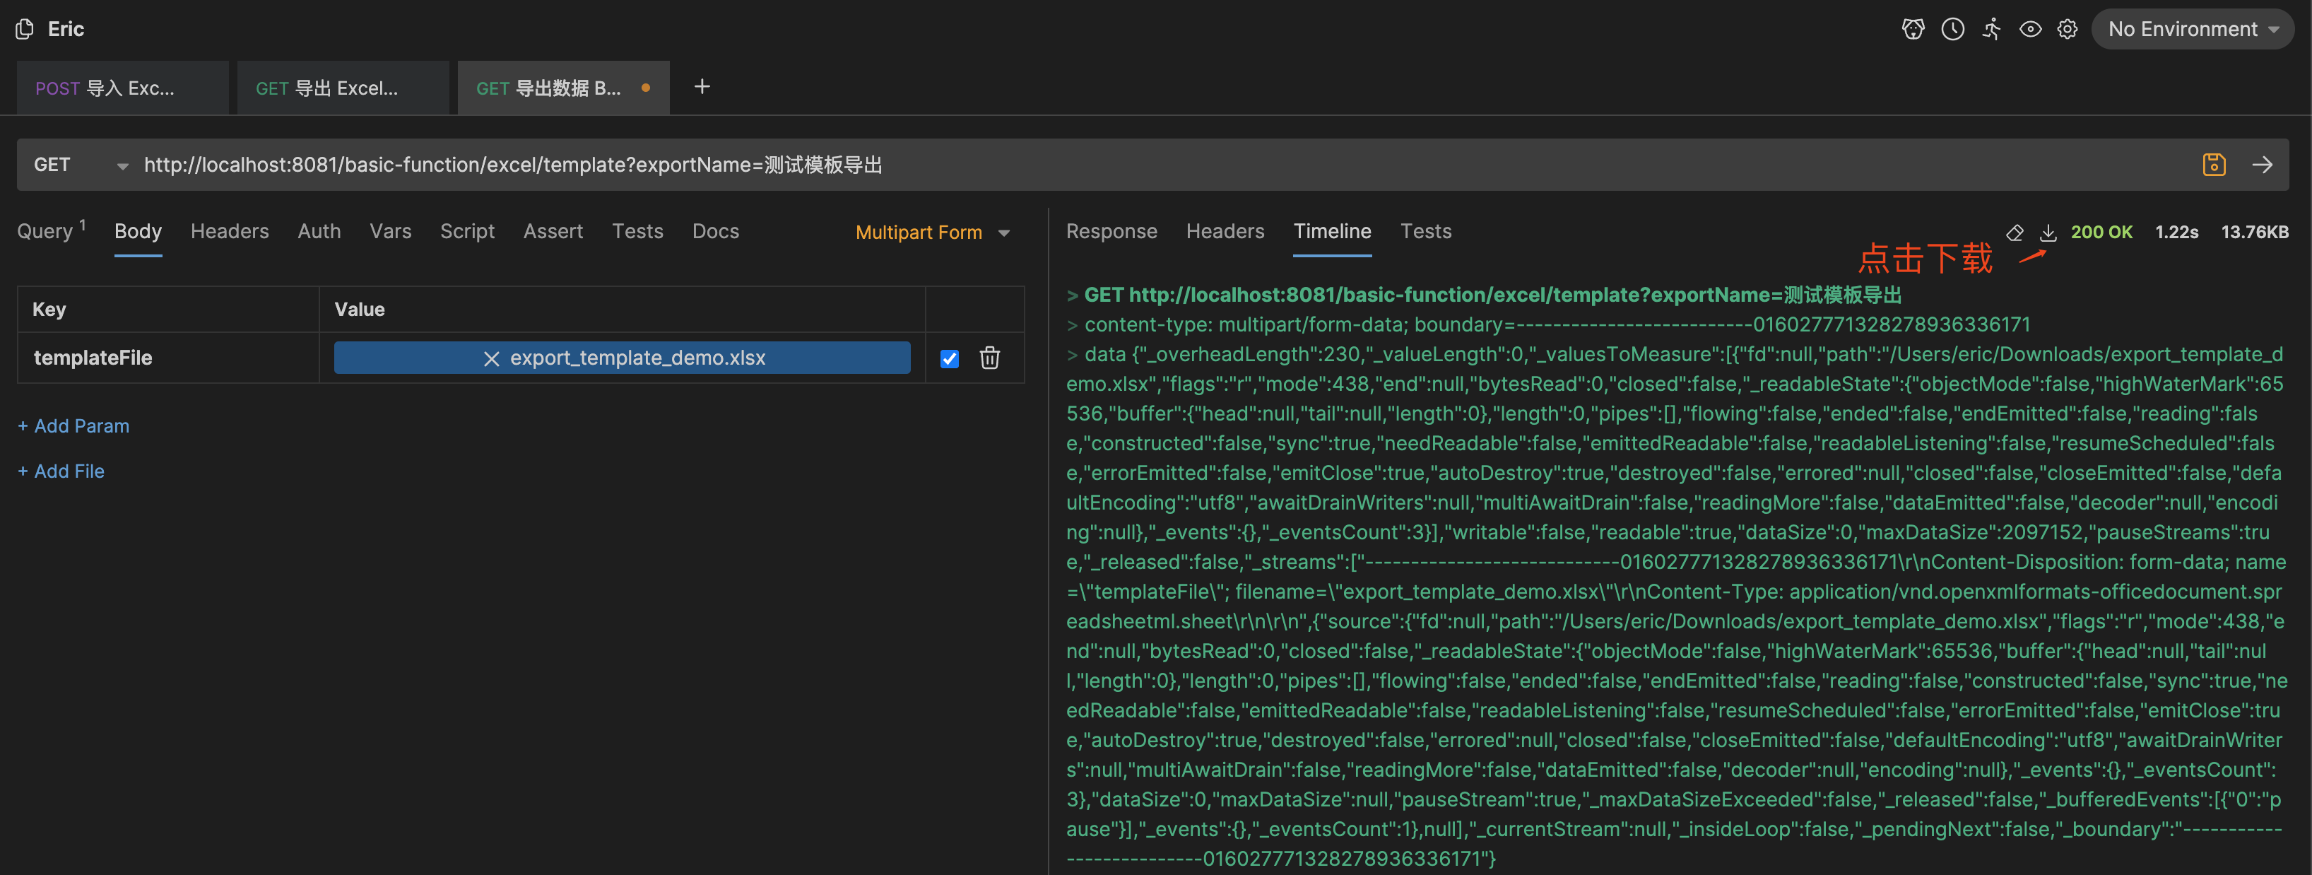This screenshot has height=875, width=2312.
Task: Open the No Environment dropdown
Action: pos(2193,29)
